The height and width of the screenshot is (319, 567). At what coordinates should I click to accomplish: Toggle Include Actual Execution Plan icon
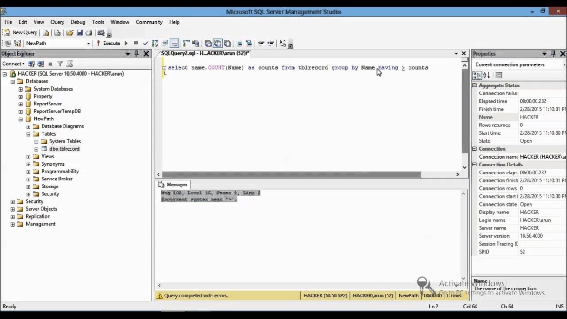pyautogui.click(x=186, y=43)
